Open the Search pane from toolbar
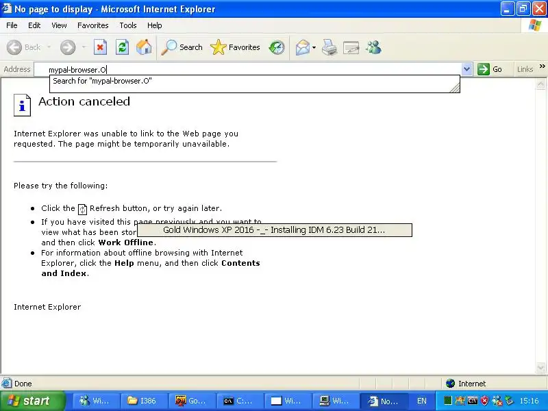 (x=182, y=47)
